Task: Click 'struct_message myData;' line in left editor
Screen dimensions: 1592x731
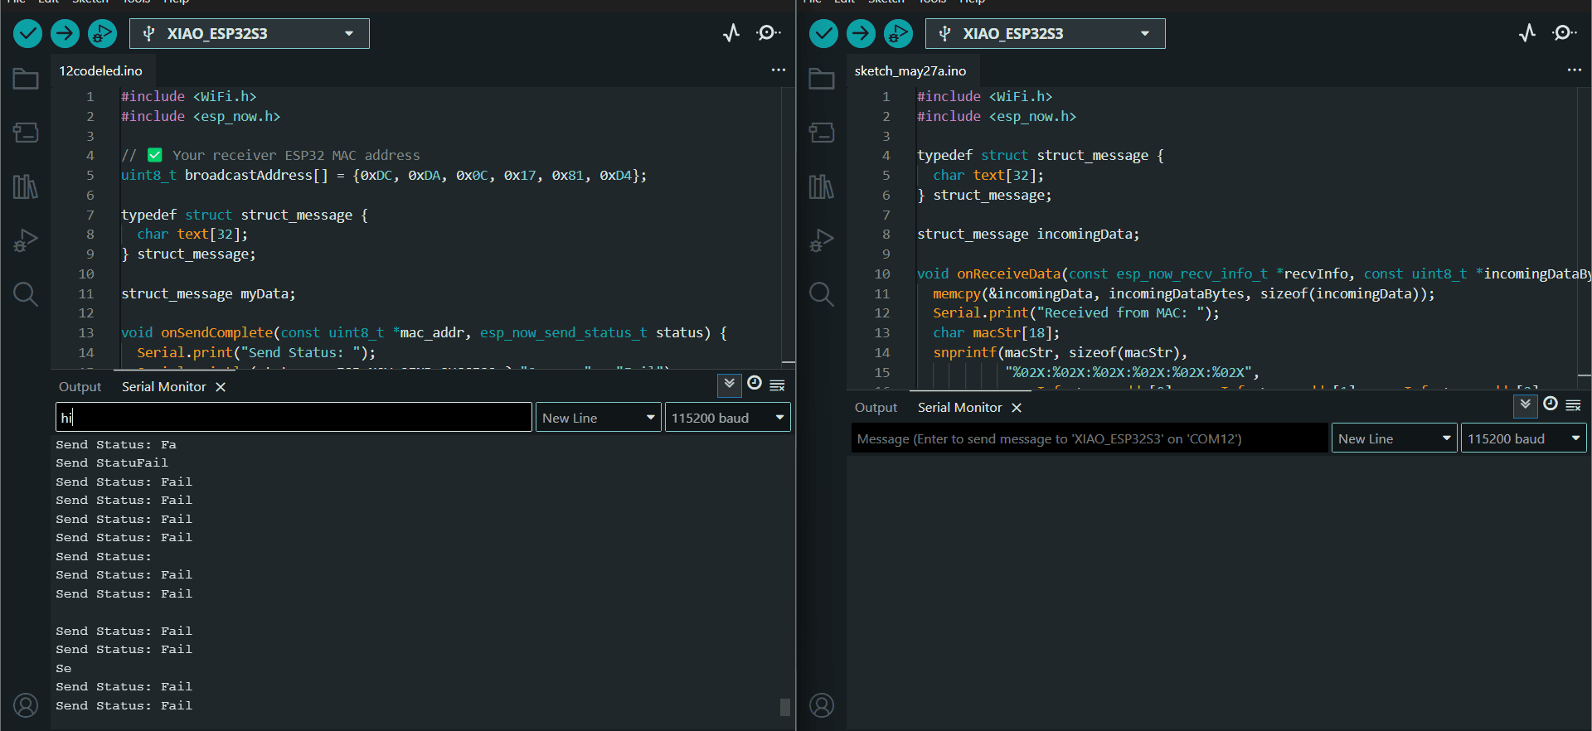Action: click(208, 293)
